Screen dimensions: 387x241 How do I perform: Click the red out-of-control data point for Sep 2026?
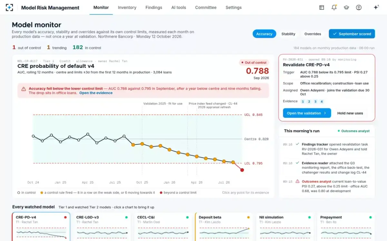click(242, 170)
